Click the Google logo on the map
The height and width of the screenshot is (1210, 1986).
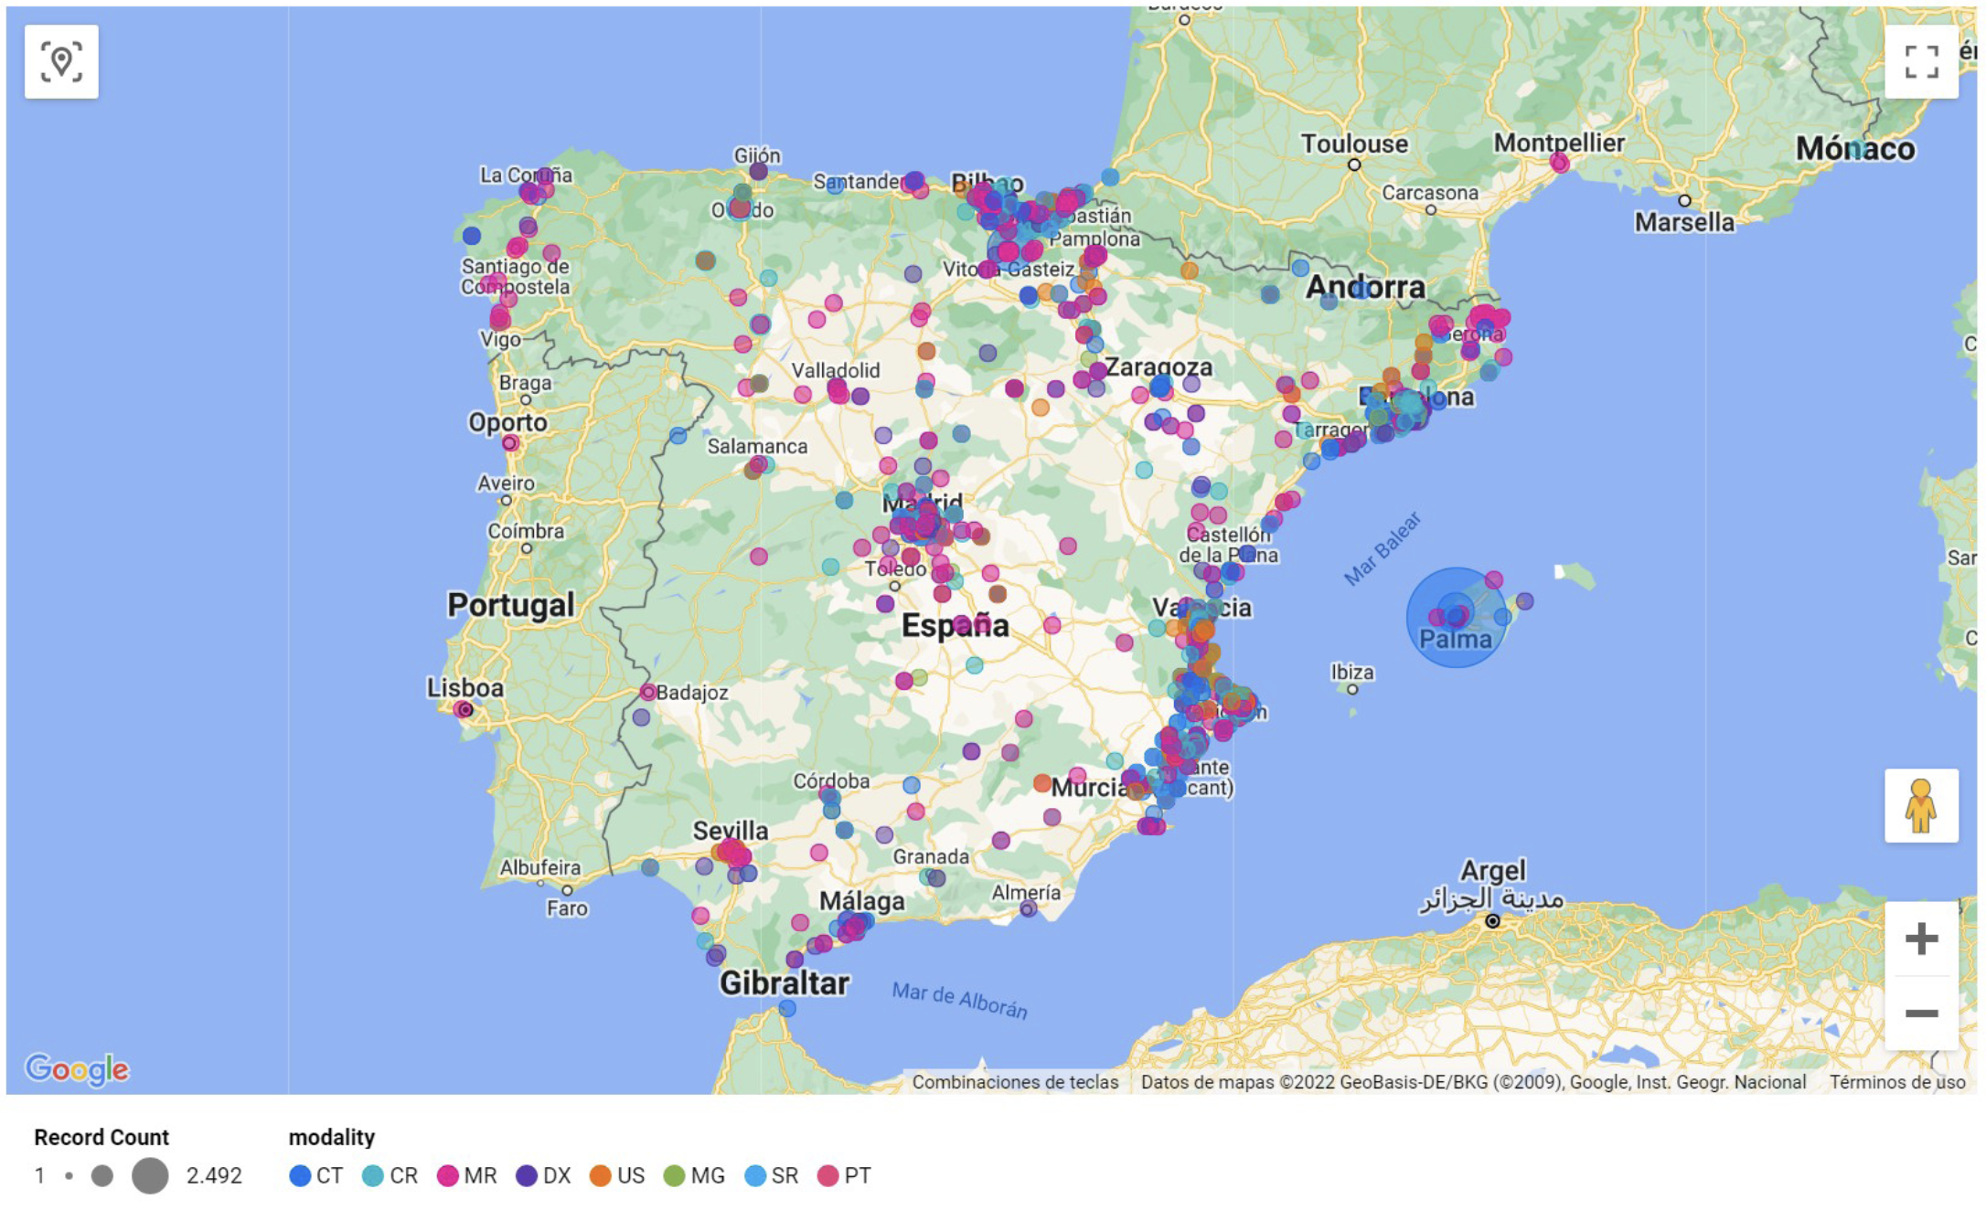(x=77, y=1068)
